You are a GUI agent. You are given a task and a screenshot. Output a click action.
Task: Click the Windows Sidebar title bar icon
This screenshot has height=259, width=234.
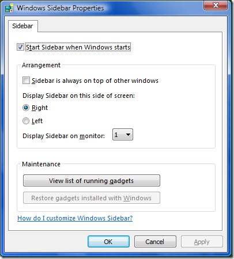[x=9, y=8]
